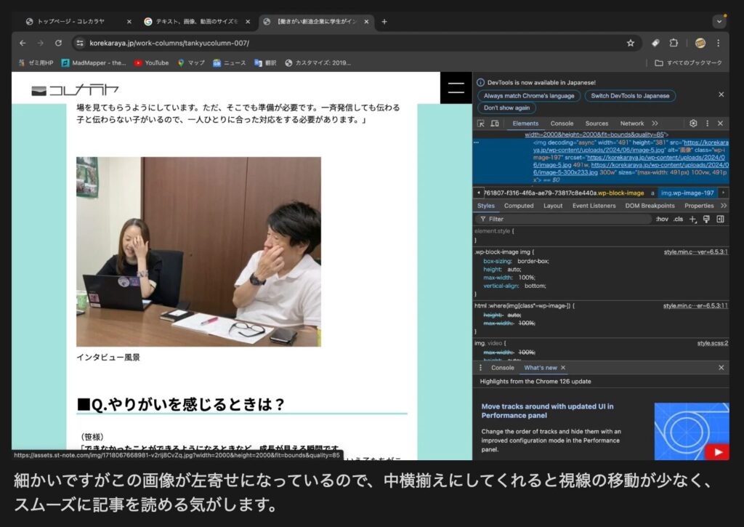Expand more Styles sidebar tabs chevron
The width and height of the screenshot is (744, 527).
tap(723, 206)
